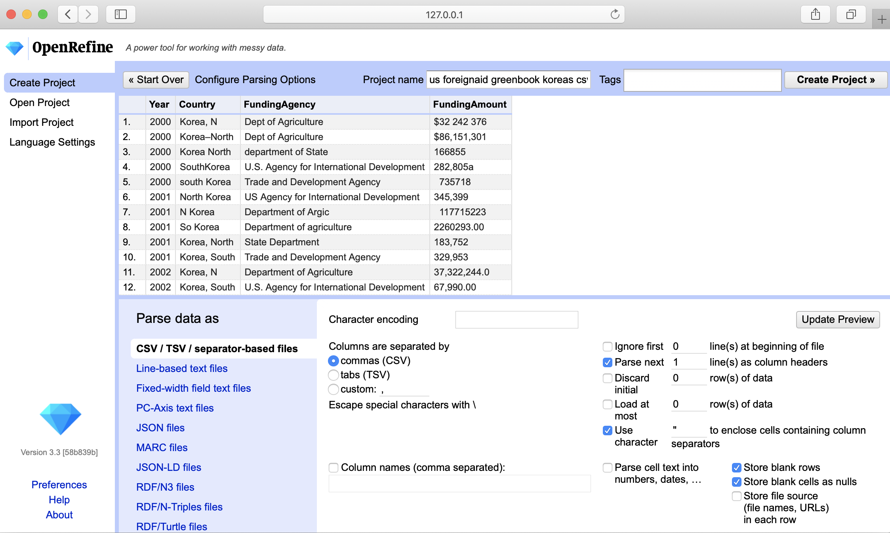Toggle Use character to enclose cells checkbox
Viewport: 890px width, 533px height.
point(607,431)
